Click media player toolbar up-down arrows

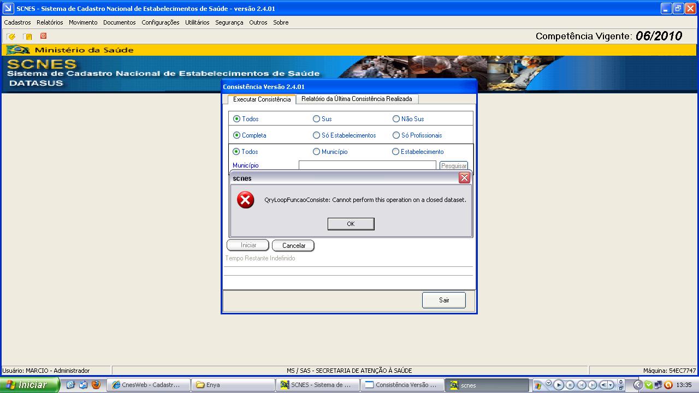[x=621, y=382]
